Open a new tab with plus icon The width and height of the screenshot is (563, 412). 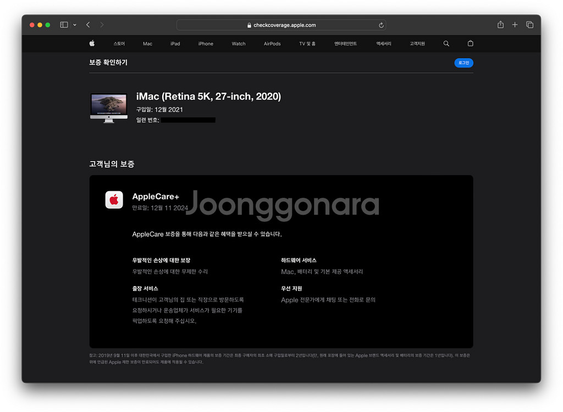pos(515,25)
